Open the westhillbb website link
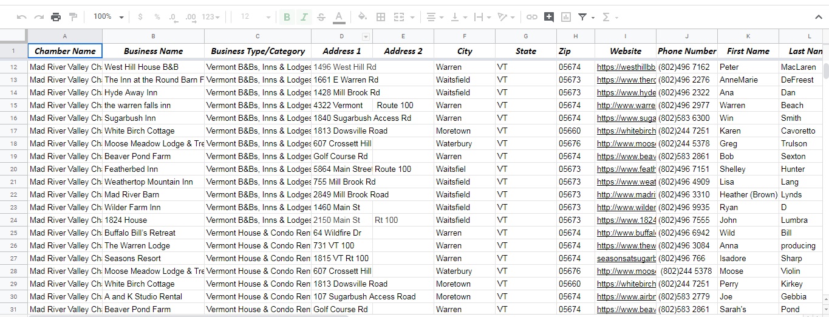This screenshot has width=829, height=317. point(626,67)
